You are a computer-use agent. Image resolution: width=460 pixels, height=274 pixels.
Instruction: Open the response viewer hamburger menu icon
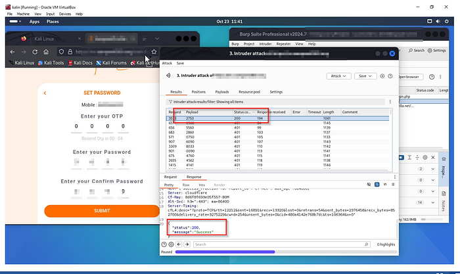coord(393,184)
